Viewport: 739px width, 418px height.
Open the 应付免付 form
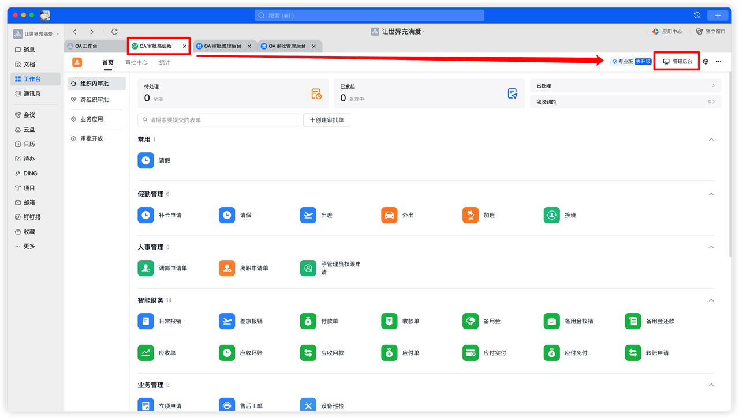552,353
